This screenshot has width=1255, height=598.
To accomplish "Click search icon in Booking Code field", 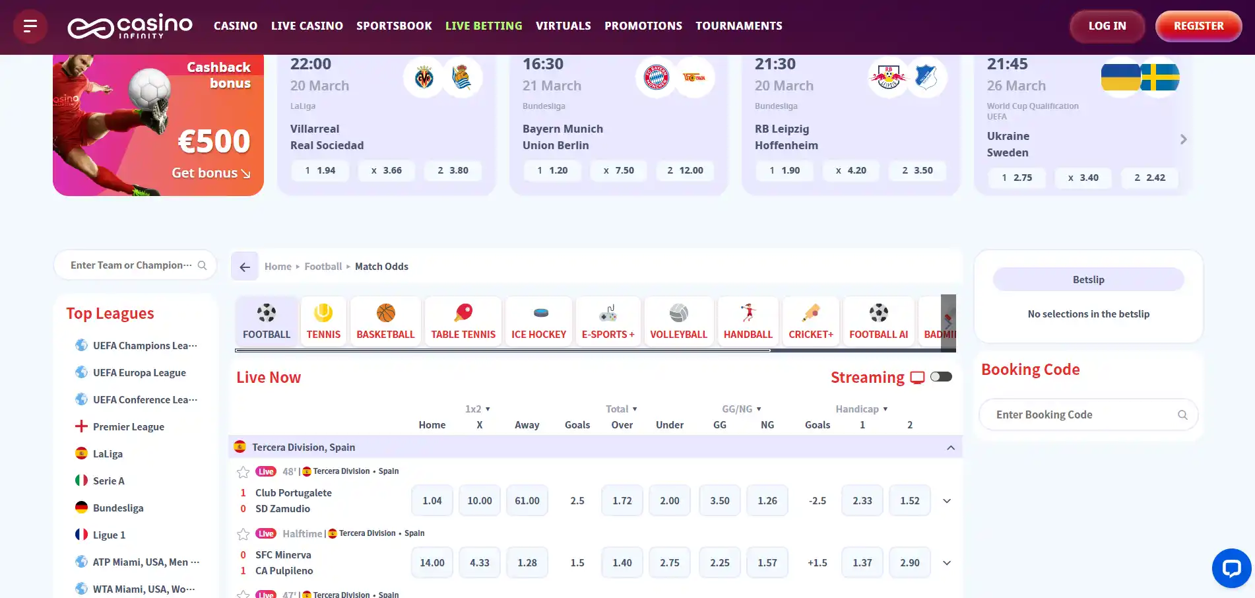I will point(1182,415).
